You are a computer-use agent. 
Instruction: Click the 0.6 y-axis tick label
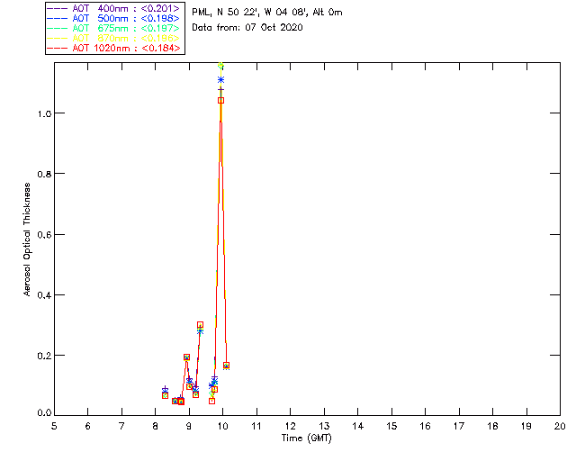pyautogui.click(x=44, y=235)
